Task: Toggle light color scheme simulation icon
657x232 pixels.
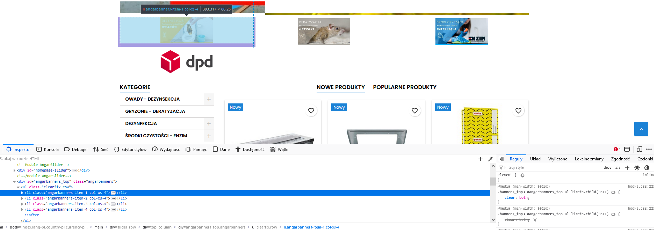Action: pyautogui.click(x=637, y=168)
